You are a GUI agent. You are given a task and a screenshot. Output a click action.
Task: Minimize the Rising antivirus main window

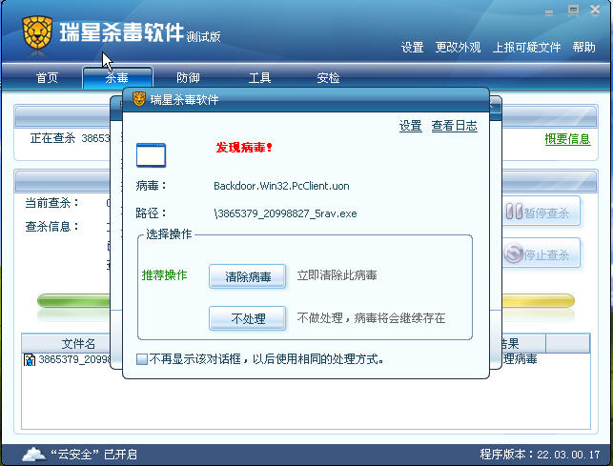549,11
